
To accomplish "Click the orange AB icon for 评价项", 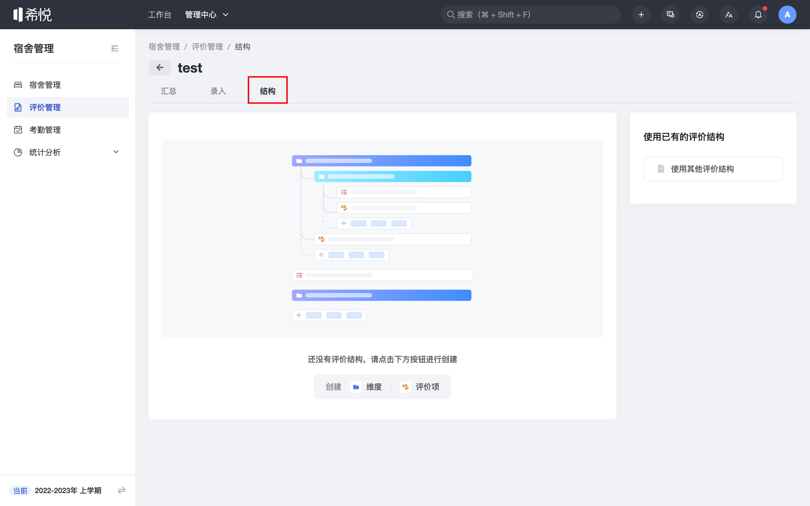I will [x=405, y=387].
